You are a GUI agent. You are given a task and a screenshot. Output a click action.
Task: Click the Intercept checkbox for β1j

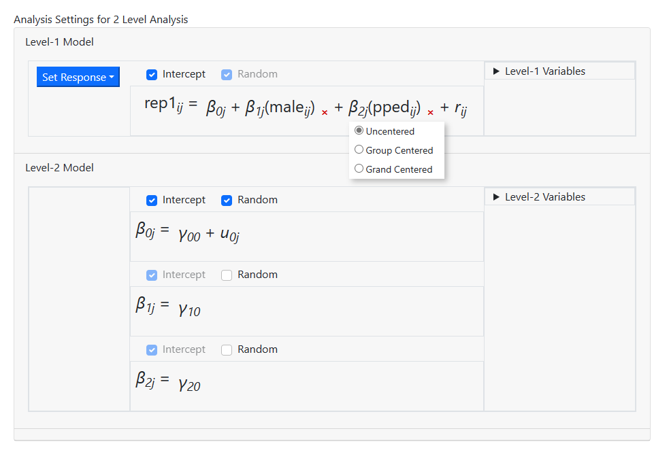(152, 275)
